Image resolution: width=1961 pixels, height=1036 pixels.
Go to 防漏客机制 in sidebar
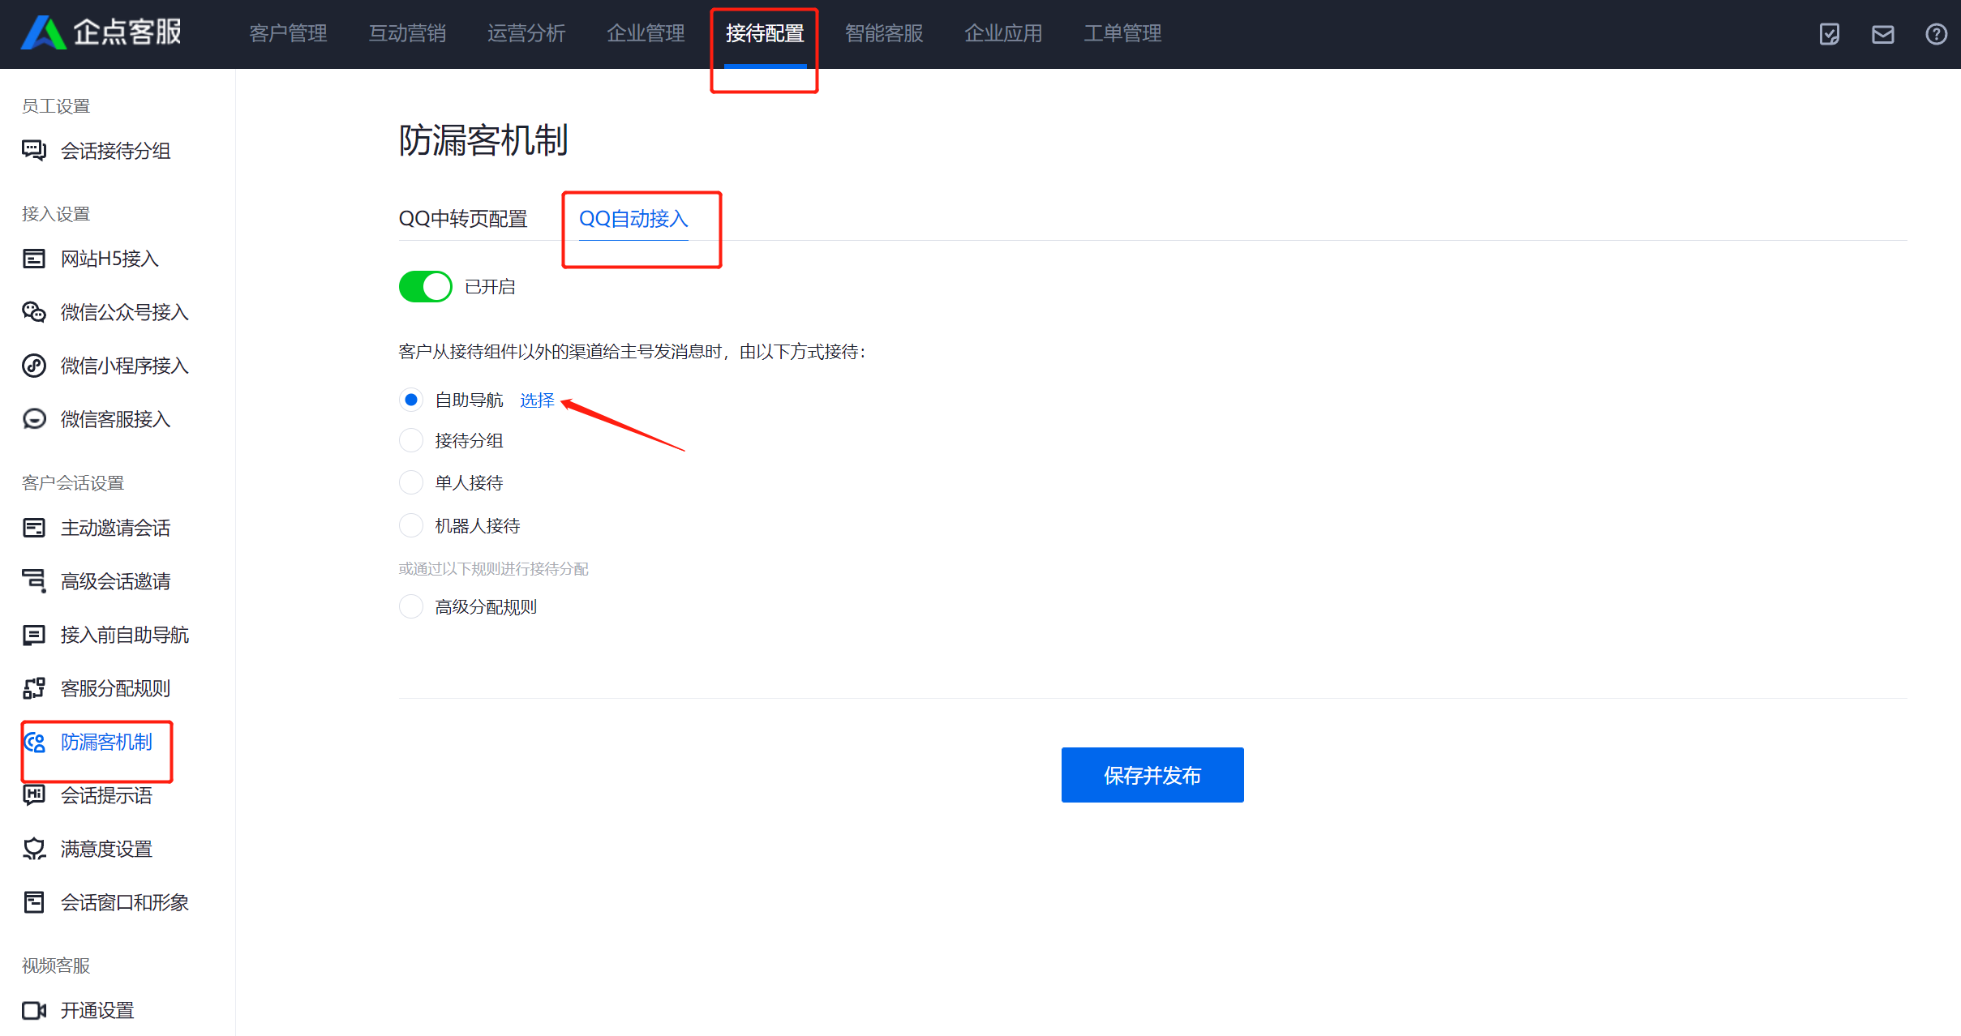[x=106, y=742]
